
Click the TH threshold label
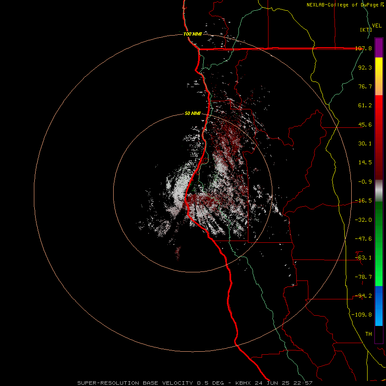pyautogui.click(x=368, y=334)
